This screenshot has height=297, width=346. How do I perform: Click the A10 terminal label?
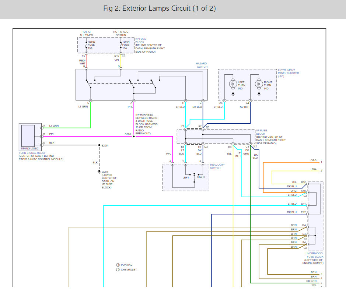[303, 191]
